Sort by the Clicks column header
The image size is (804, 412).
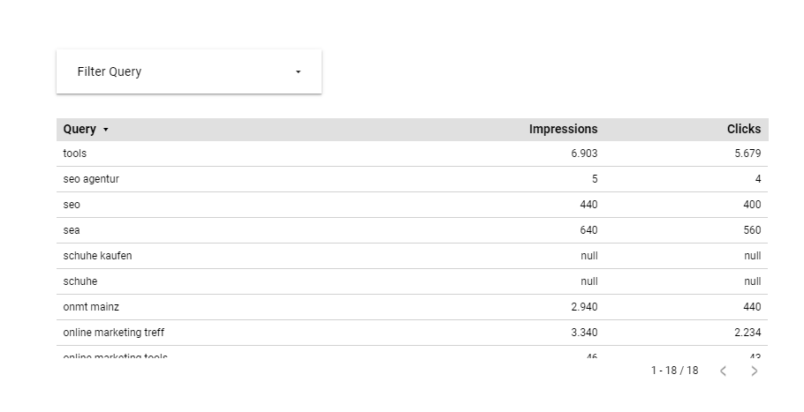click(x=743, y=130)
